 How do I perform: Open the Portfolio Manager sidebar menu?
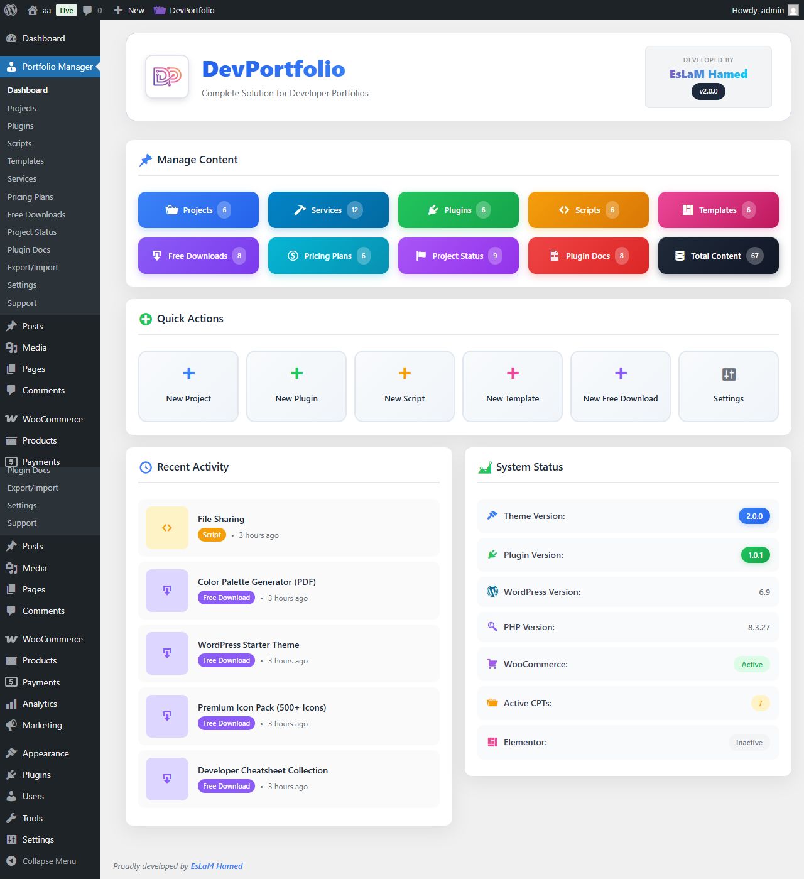(x=50, y=67)
